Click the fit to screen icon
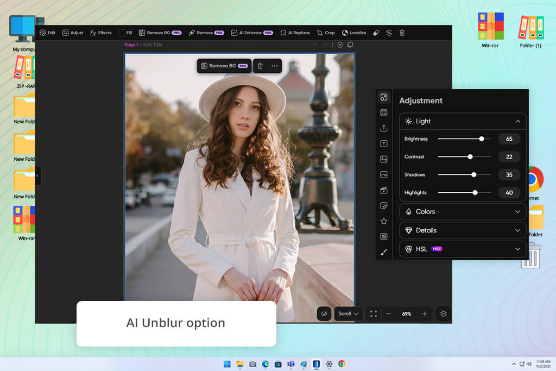Screen dimensions: 556x371 tap(374, 314)
